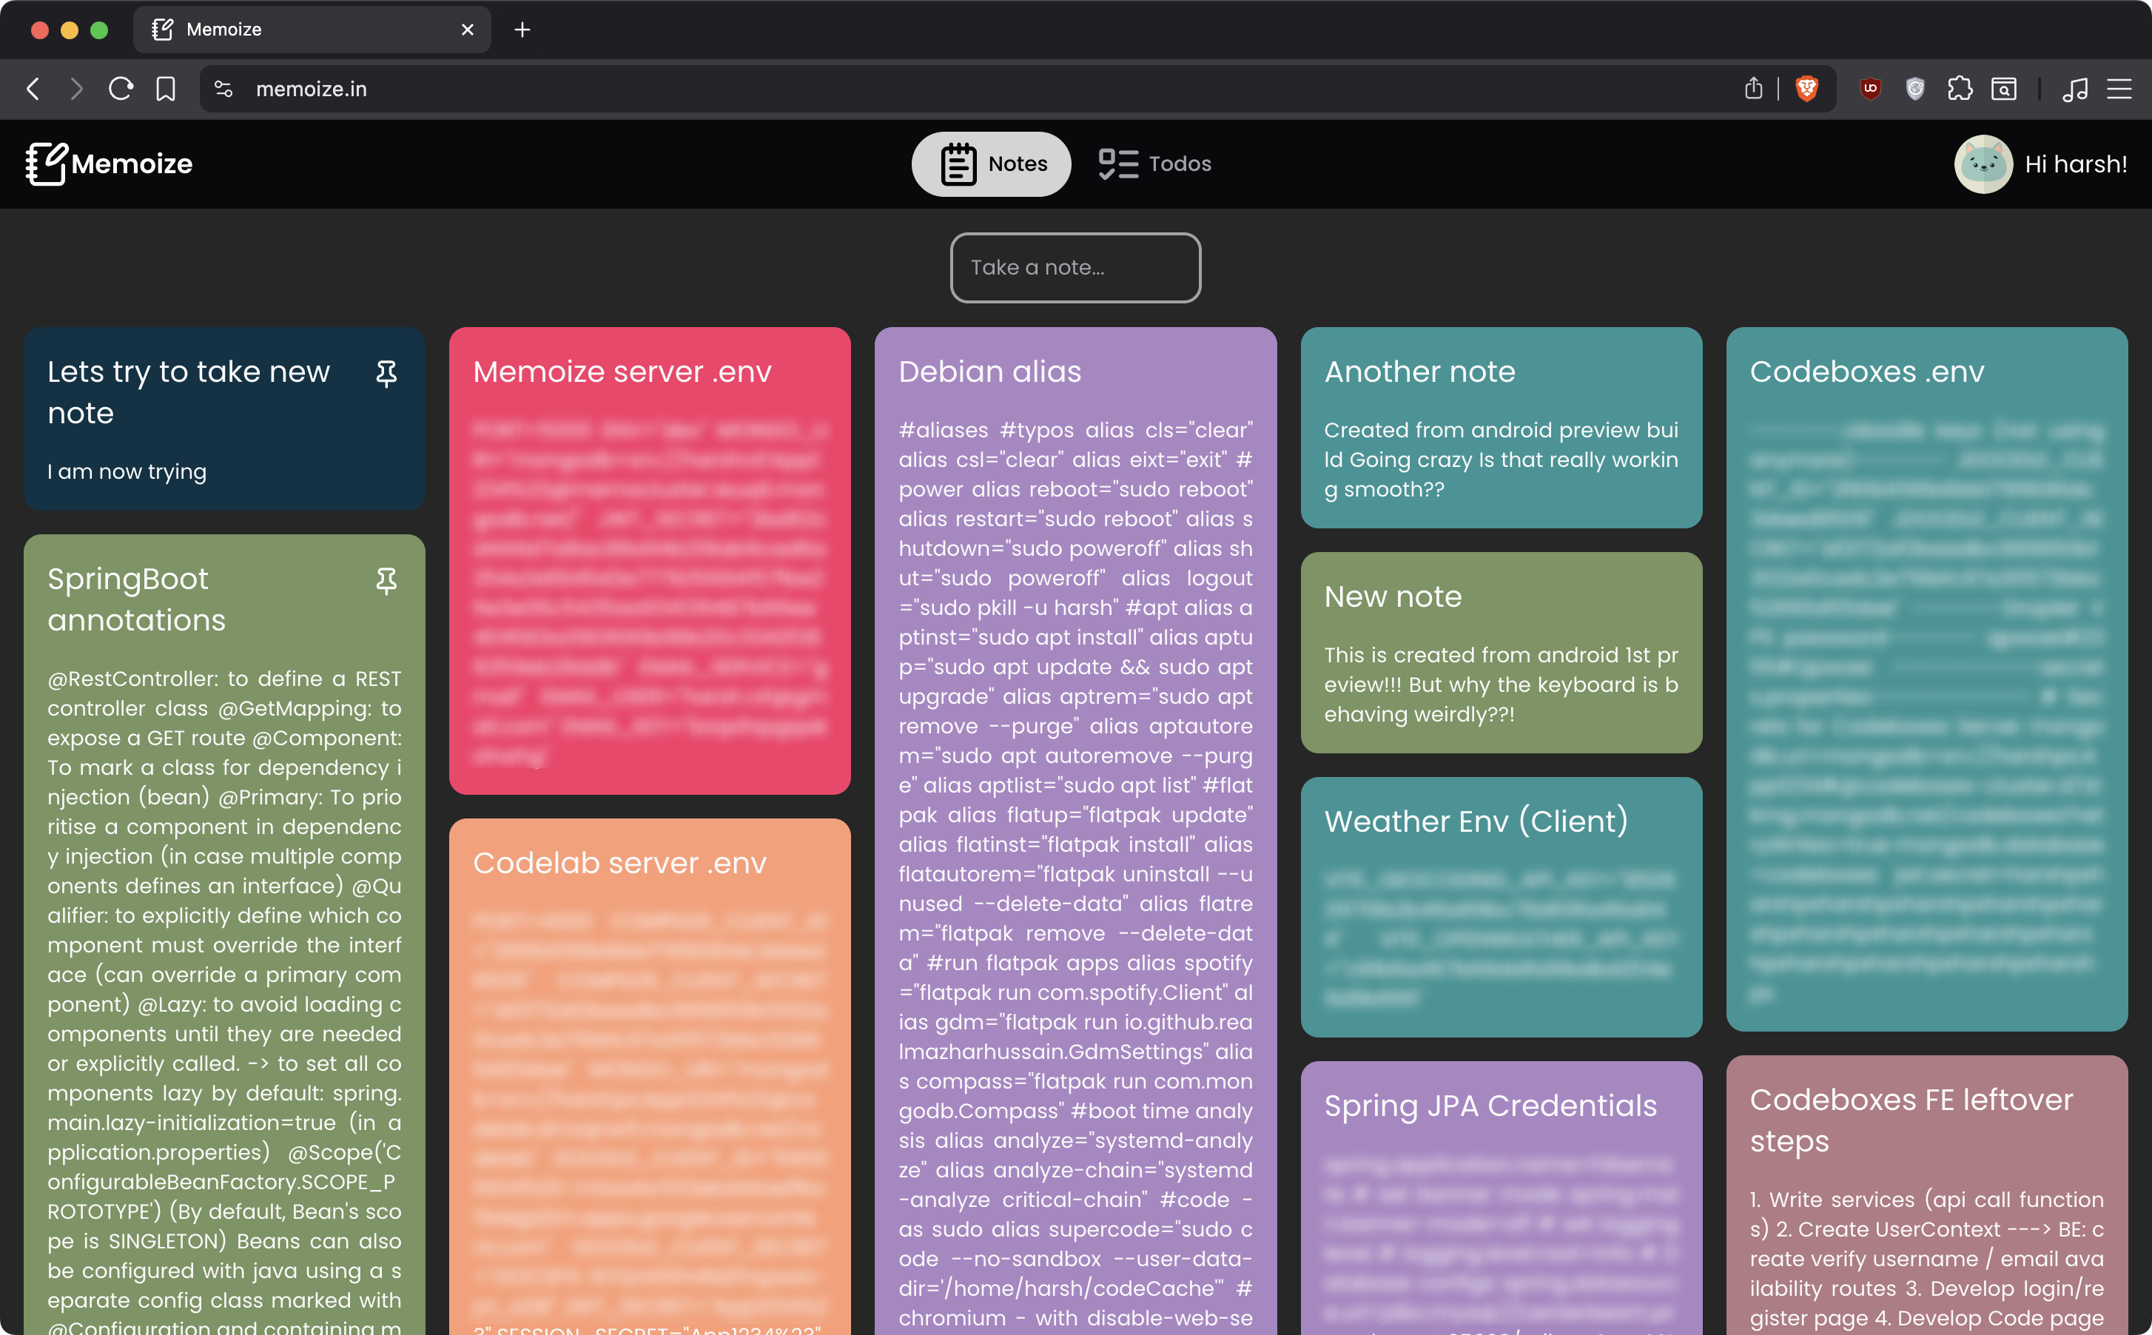The width and height of the screenshot is (2152, 1335).
Task: Open the red Memoize server .env note
Action: (650, 561)
